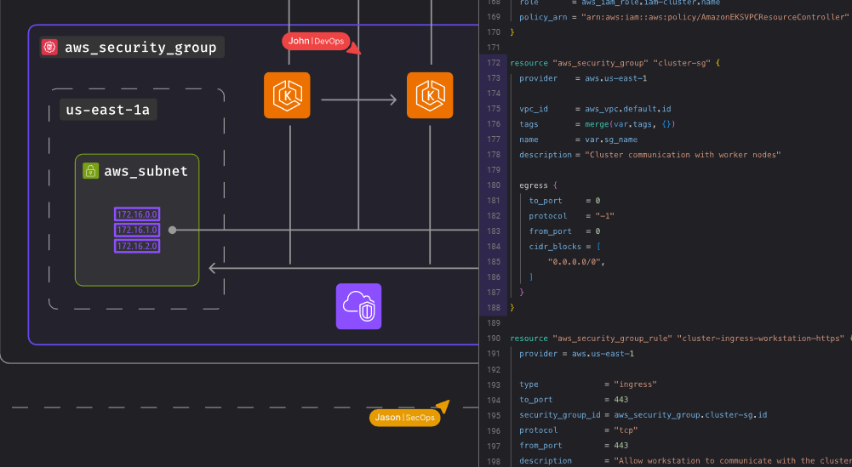Select the 172.16.0.0 address block

[x=137, y=214]
